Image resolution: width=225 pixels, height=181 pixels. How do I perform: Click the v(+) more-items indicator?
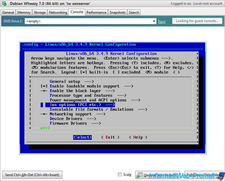tap(45, 128)
